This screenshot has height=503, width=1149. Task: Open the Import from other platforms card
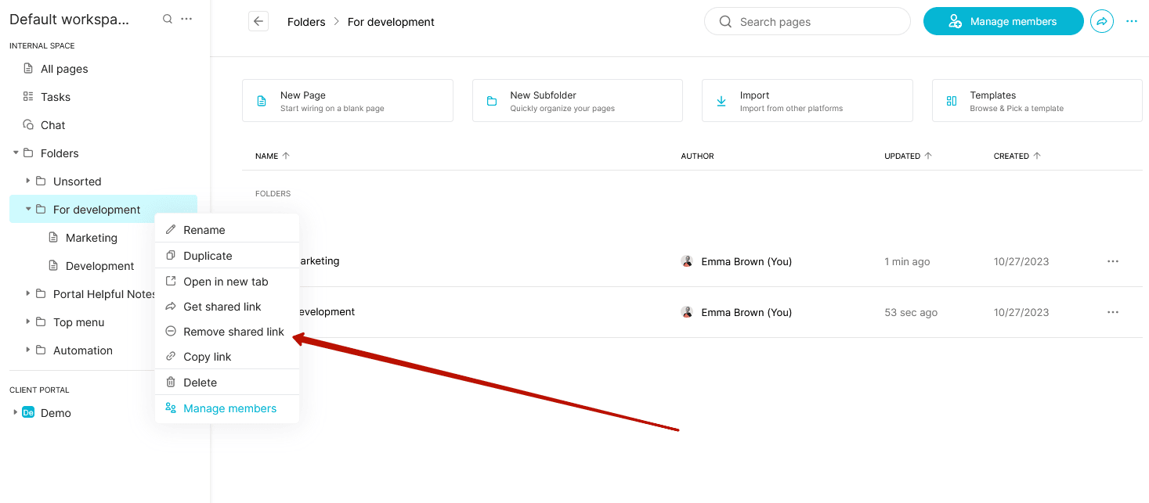[808, 100]
